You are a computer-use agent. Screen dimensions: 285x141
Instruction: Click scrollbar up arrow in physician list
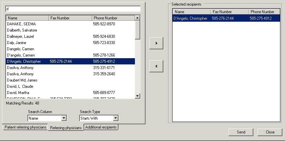138,18
